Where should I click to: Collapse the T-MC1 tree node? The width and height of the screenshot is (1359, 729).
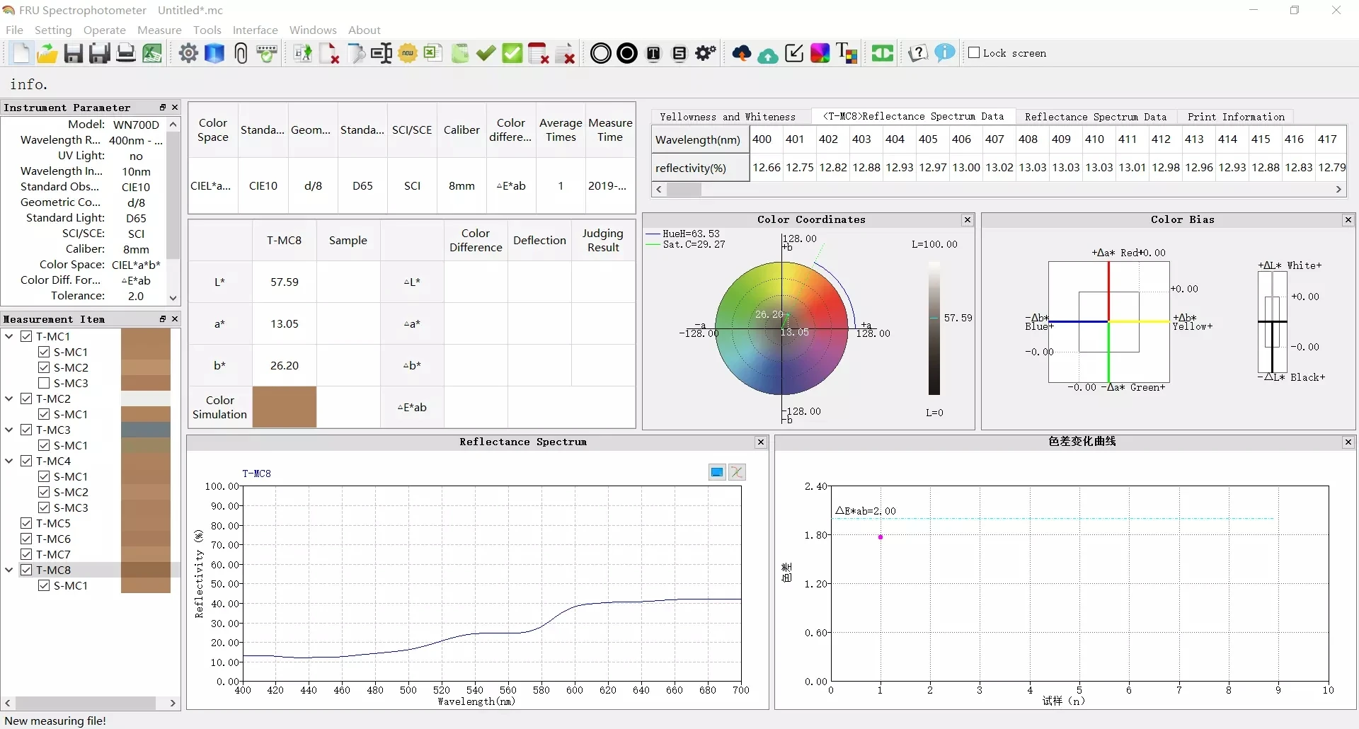[9, 336]
